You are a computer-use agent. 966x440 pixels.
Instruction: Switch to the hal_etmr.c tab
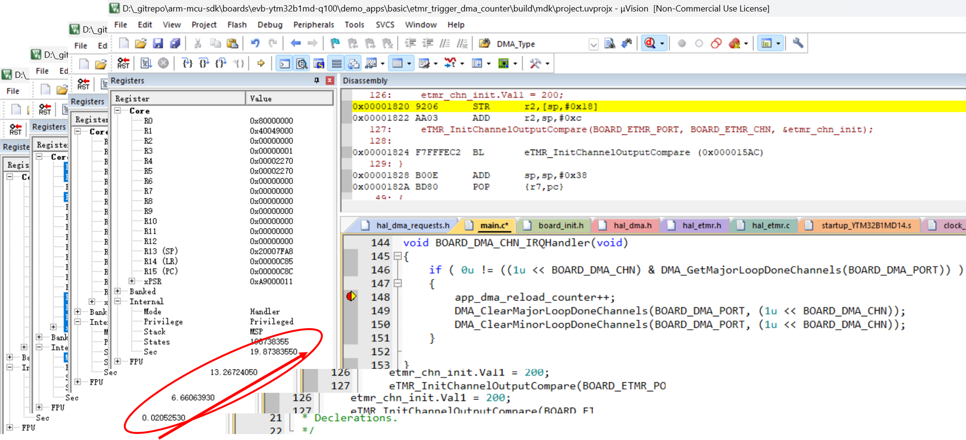pyautogui.click(x=764, y=225)
